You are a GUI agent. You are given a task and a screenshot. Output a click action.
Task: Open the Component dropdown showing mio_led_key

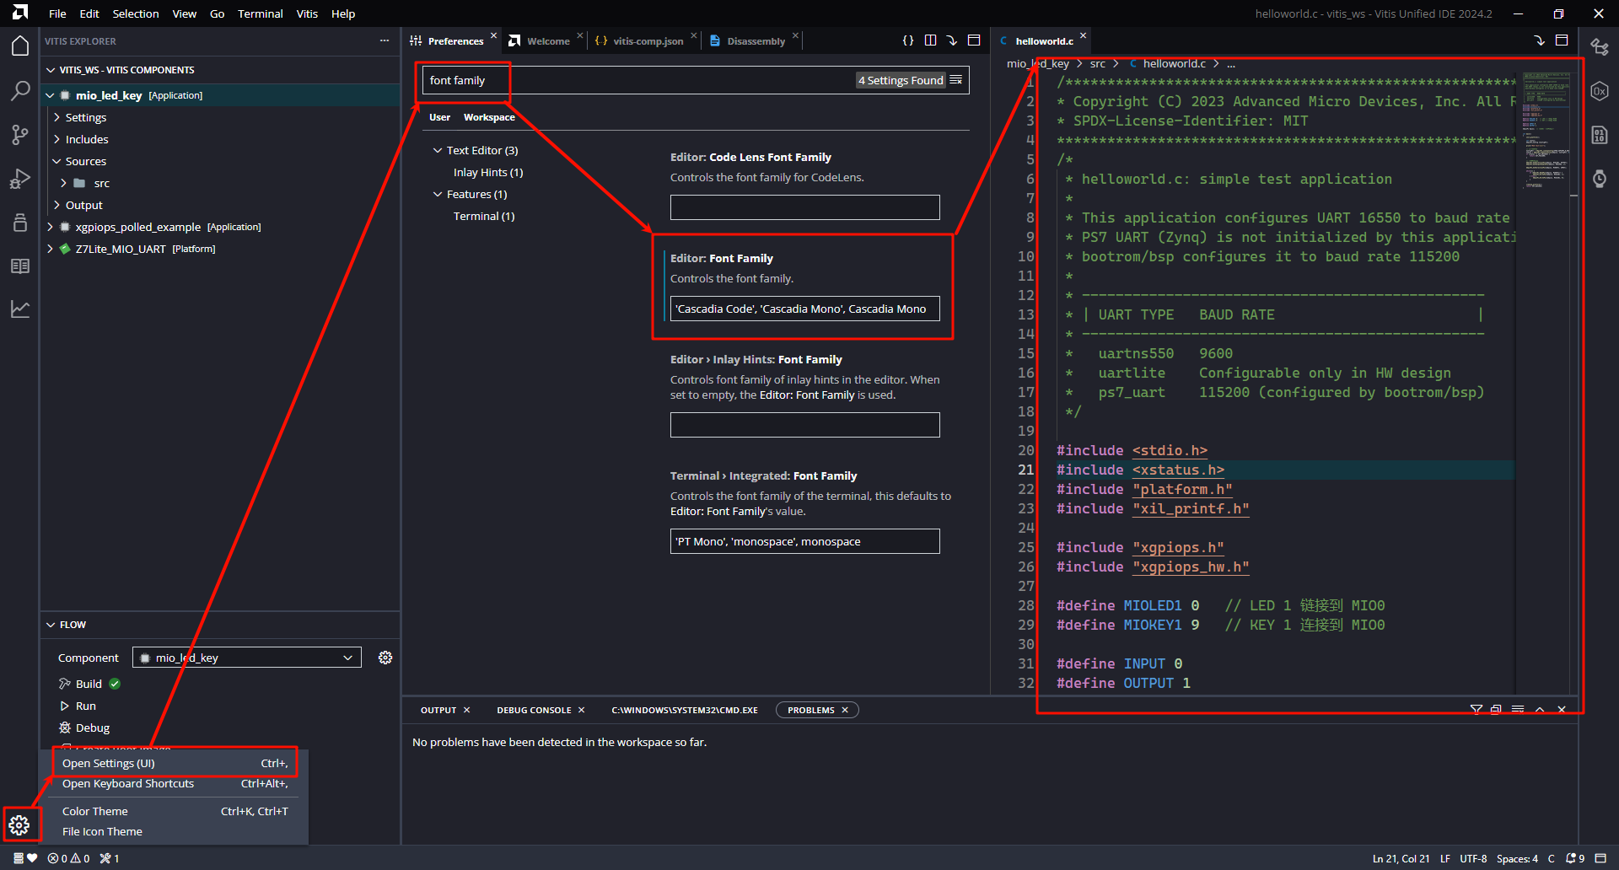click(247, 658)
